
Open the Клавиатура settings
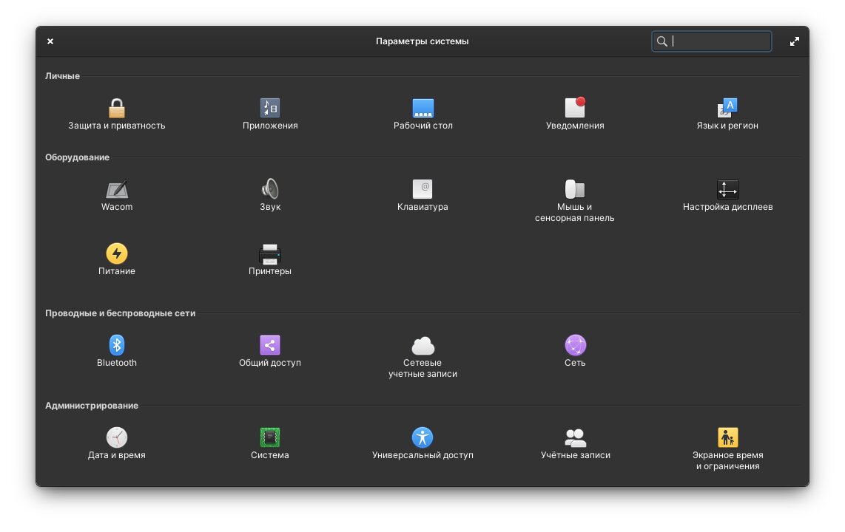pyautogui.click(x=422, y=190)
